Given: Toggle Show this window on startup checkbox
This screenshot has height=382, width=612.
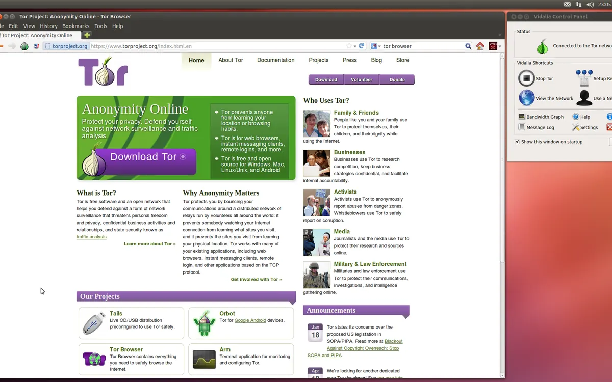Looking at the screenshot, I should click(517, 142).
